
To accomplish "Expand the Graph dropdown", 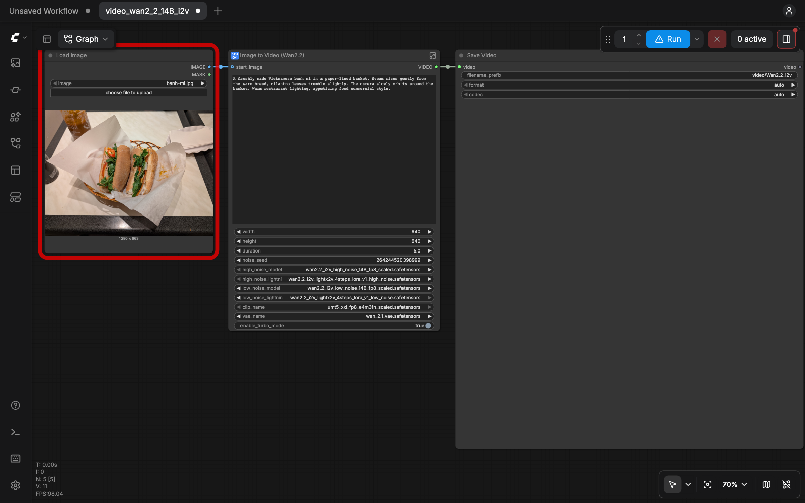I will pyautogui.click(x=86, y=39).
